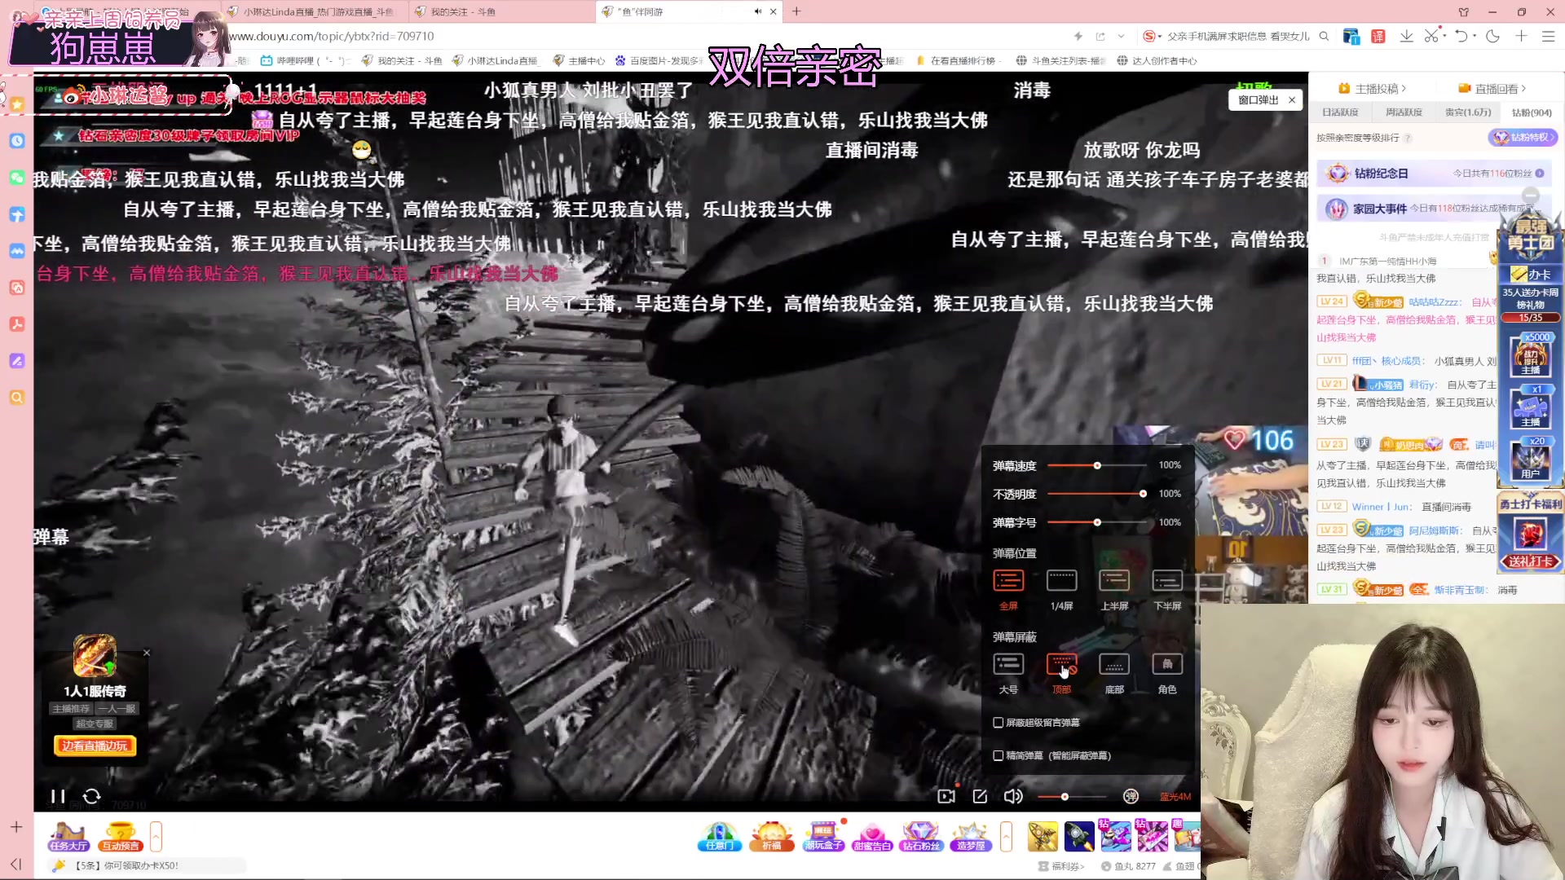Toggle blocking of 角色 danmaku
Viewport: 1565px width, 880px height.
pos(1167,673)
